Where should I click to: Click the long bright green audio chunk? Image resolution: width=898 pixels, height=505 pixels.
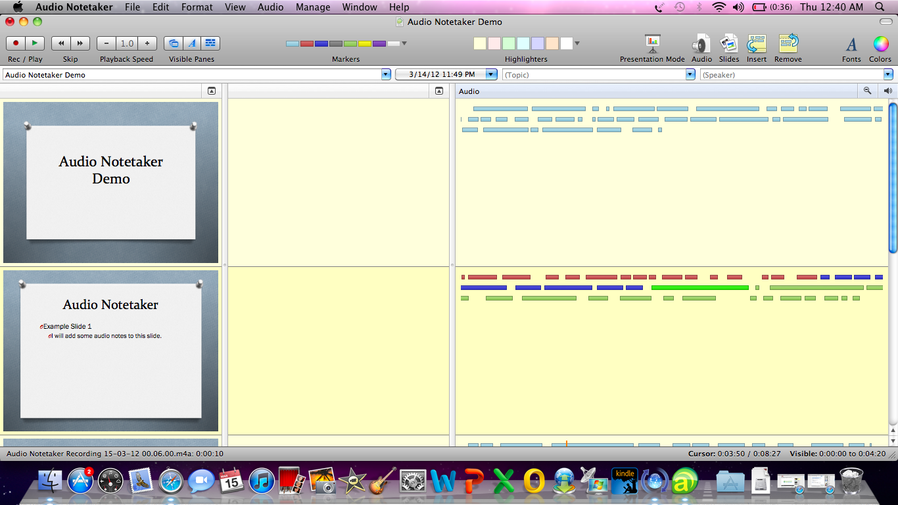700,288
